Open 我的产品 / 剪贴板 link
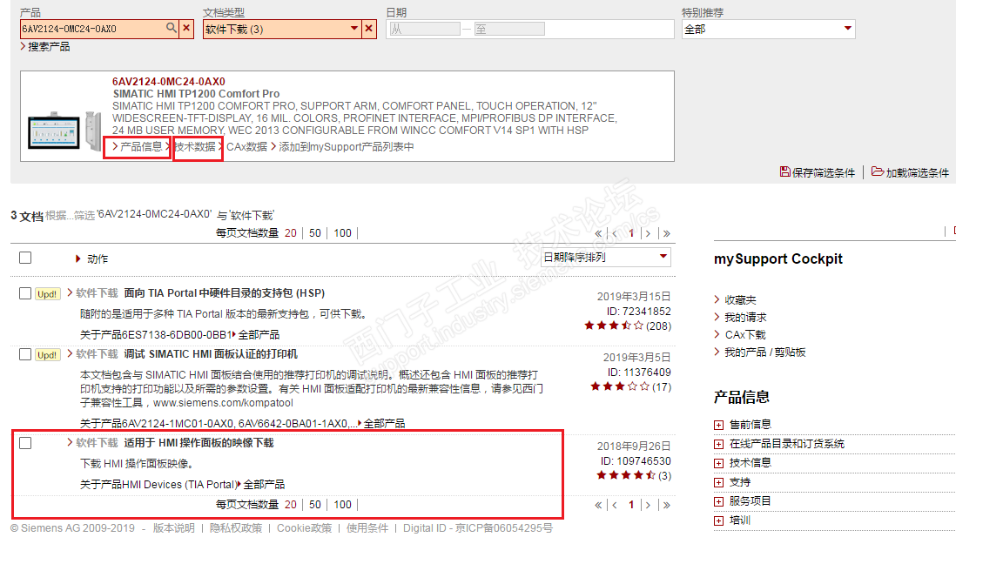The image size is (1003, 564). click(765, 352)
